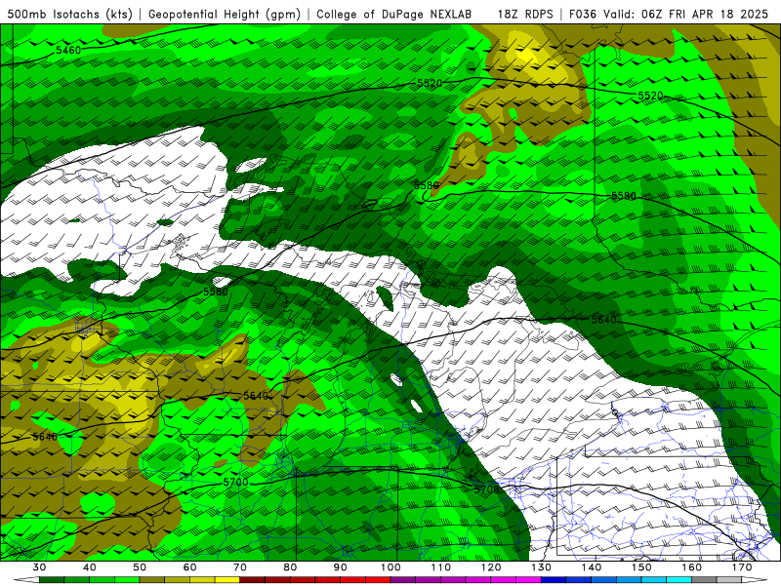Click the color bar value 70
Image resolution: width=781 pixels, height=585 pixels.
tap(239, 567)
